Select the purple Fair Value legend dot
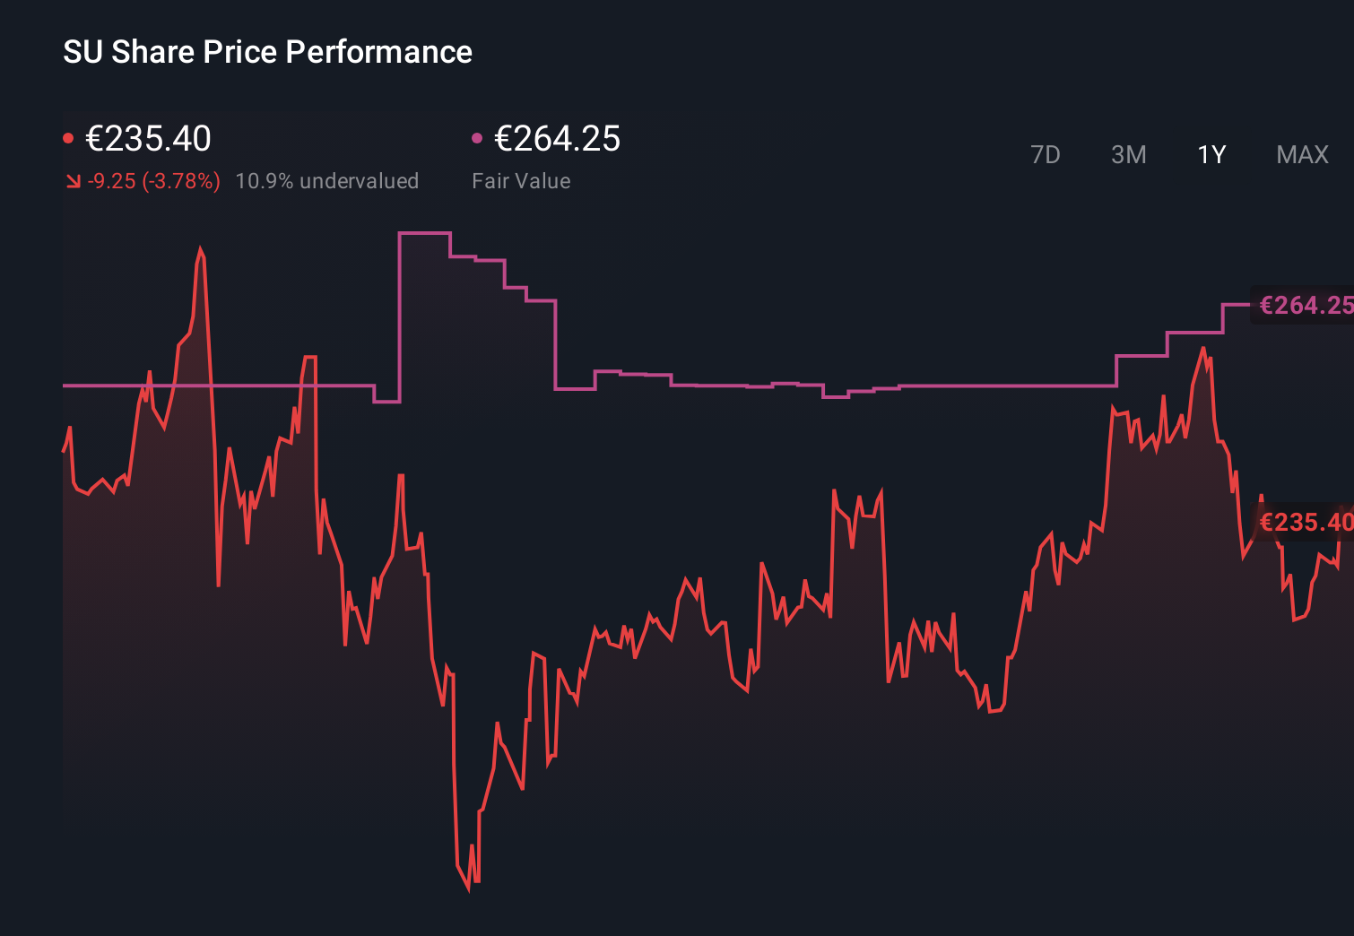This screenshot has width=1354, height=936. pyautogui.click(x=478, y=136)
